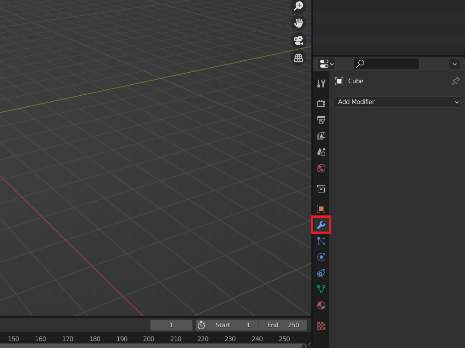This screenshot has width=465, height=348.
Task: Open Material properties sphere icon
Action: click(321, 305)
